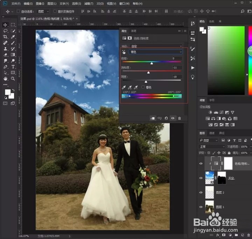Select the Pen tool
Image resolution: width=252 pixels, height=239 pixels.
[5, 67]
